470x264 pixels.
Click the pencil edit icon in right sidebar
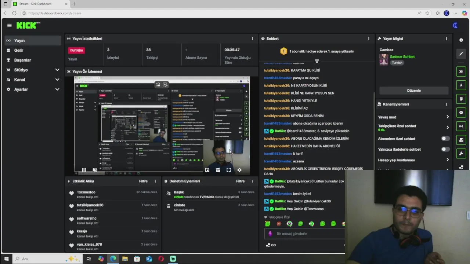click(x=461, y=54)
